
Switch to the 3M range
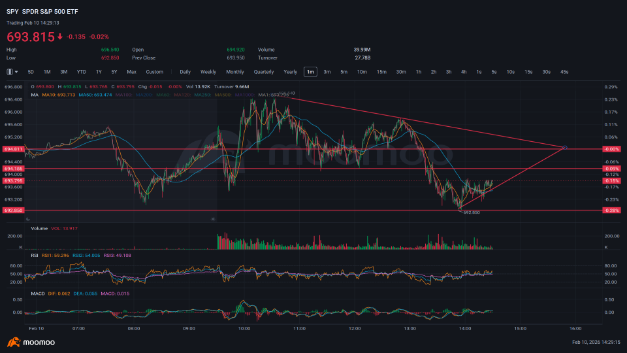tap(63, 72)
